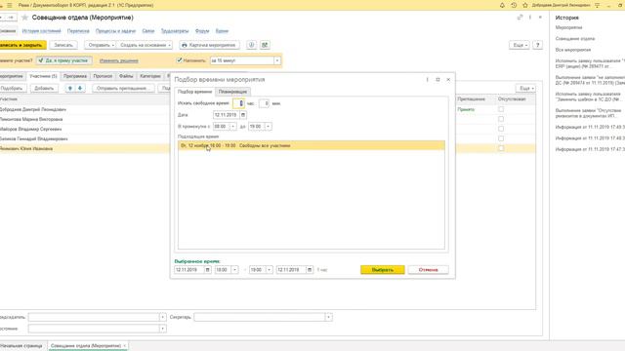Screen dimensions: 625x351
Task: Close the Совещание отдела bottom tab
Action: click(x=125, y=346)
